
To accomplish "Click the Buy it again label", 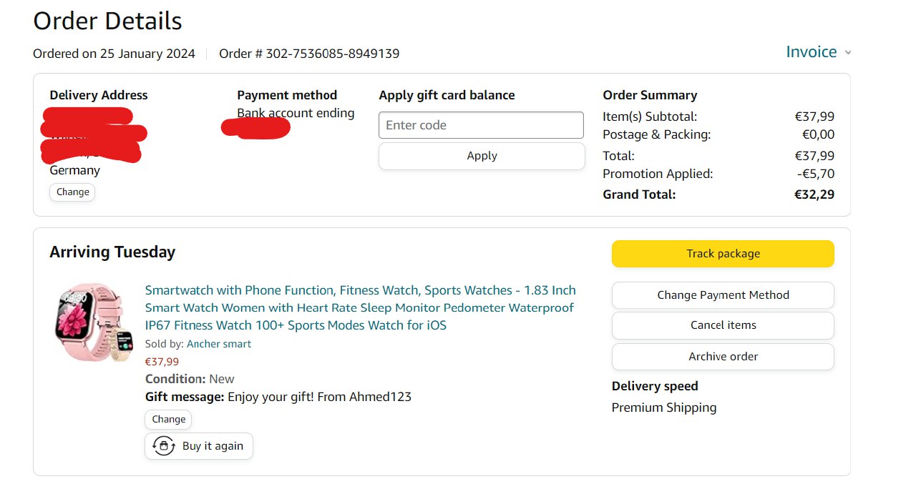I will coord(213,446).
